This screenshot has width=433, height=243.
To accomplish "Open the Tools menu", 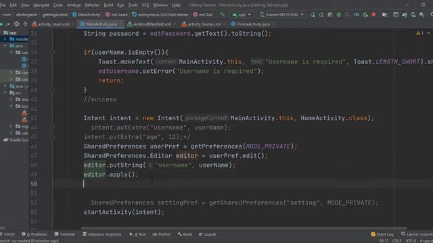I will (133, 5).
